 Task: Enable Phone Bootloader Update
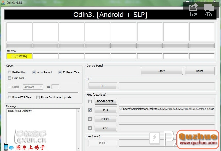38,97
